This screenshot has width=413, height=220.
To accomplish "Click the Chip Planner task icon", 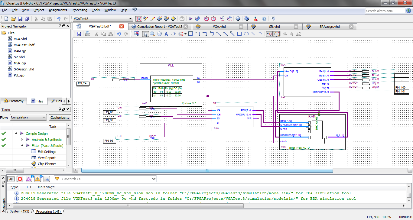I will click(x=34, y=164).
